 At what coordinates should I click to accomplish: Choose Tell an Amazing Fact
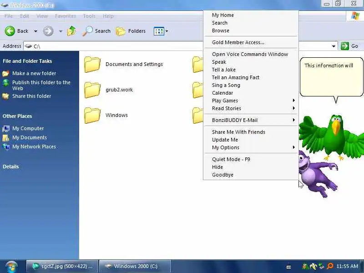tap(236, 77)
